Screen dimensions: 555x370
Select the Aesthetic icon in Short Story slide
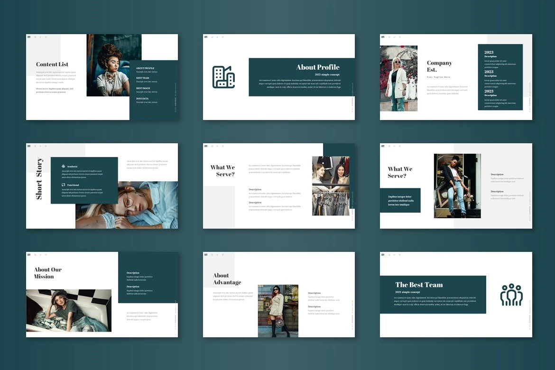click(64, 166)
